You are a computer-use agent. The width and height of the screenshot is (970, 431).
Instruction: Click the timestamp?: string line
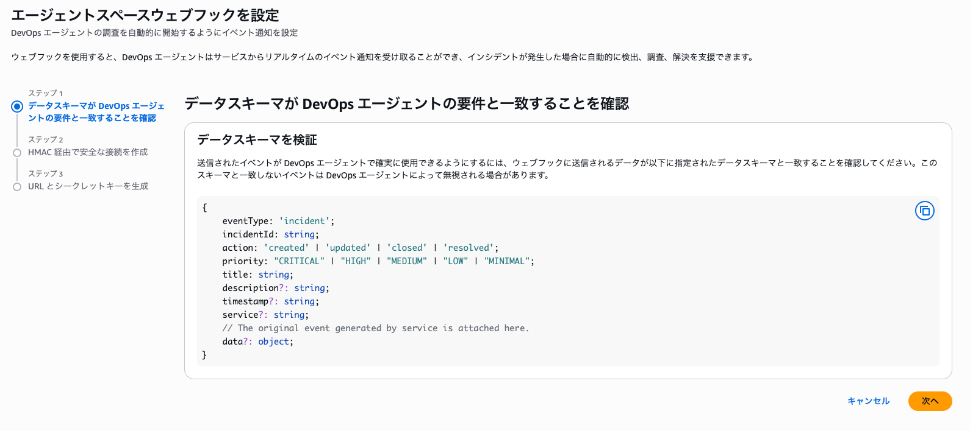pyautogui.click(x=270, y=301)
